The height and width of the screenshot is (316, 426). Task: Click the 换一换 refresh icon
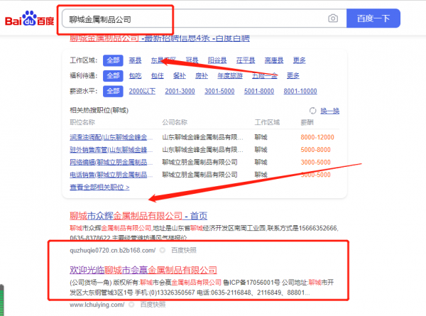point(314,111)
